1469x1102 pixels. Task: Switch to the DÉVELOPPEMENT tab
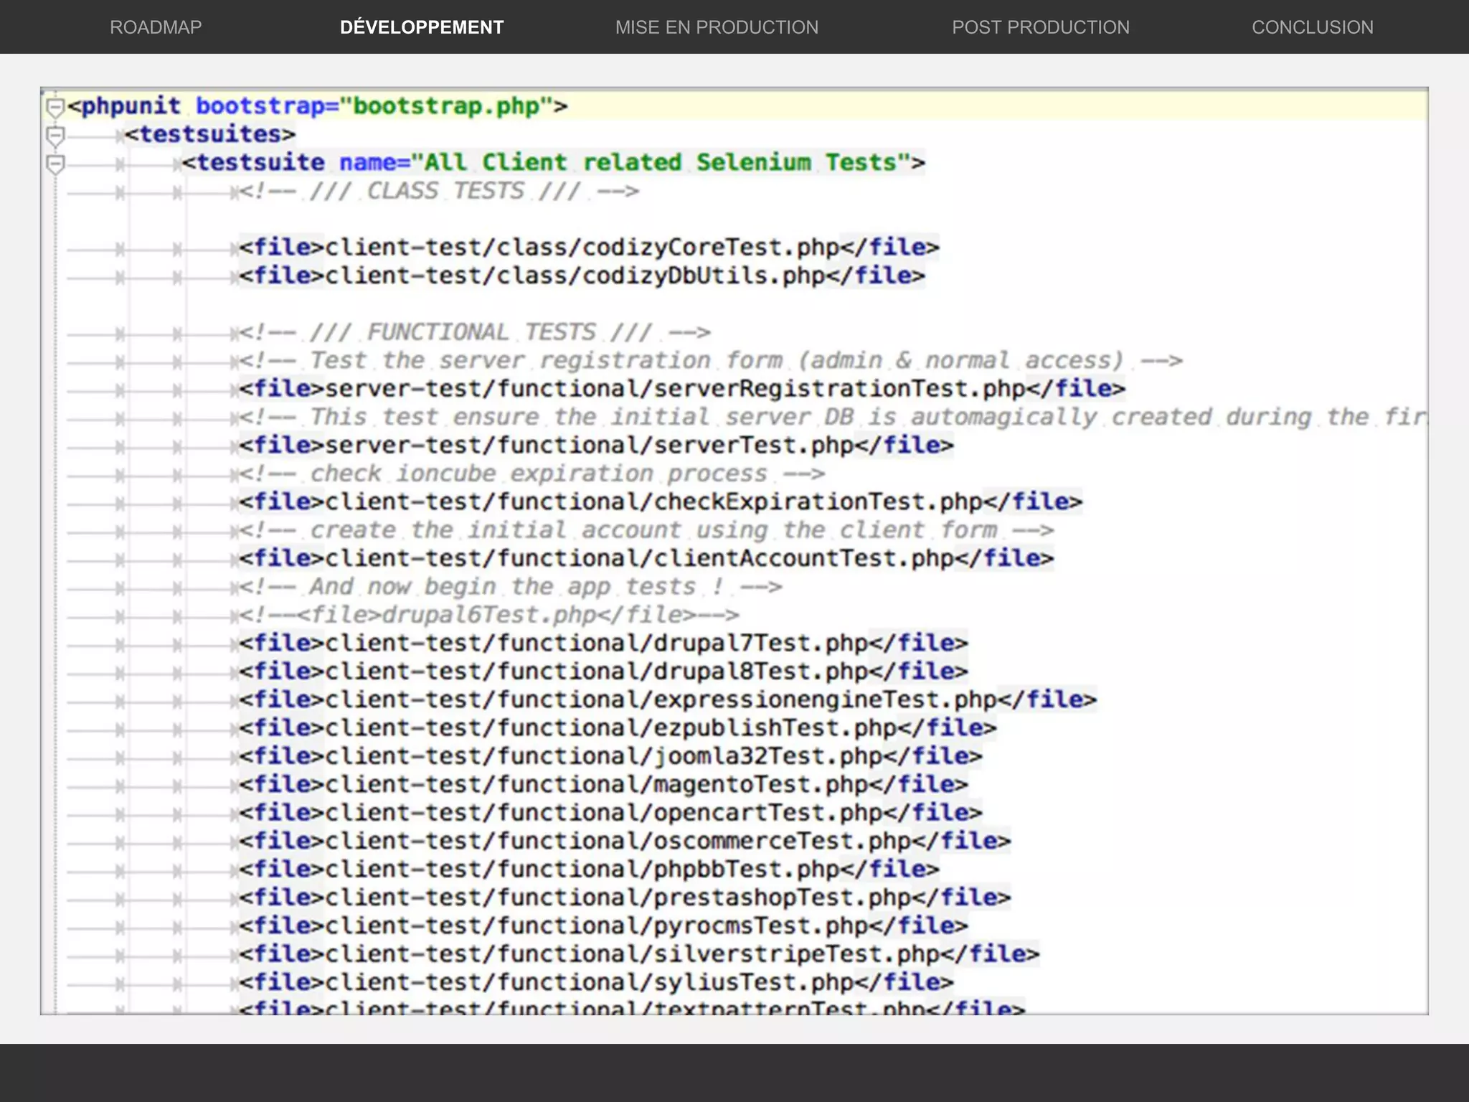422,27
